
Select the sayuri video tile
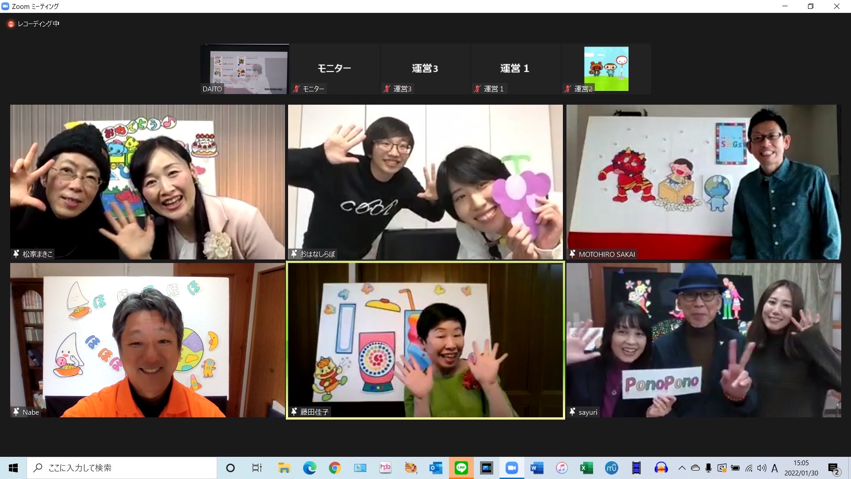click(x=704, y=340)
